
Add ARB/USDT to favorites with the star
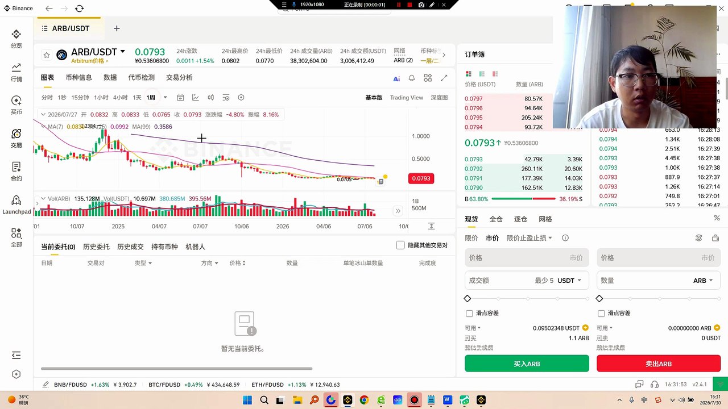tap(47, 55)
